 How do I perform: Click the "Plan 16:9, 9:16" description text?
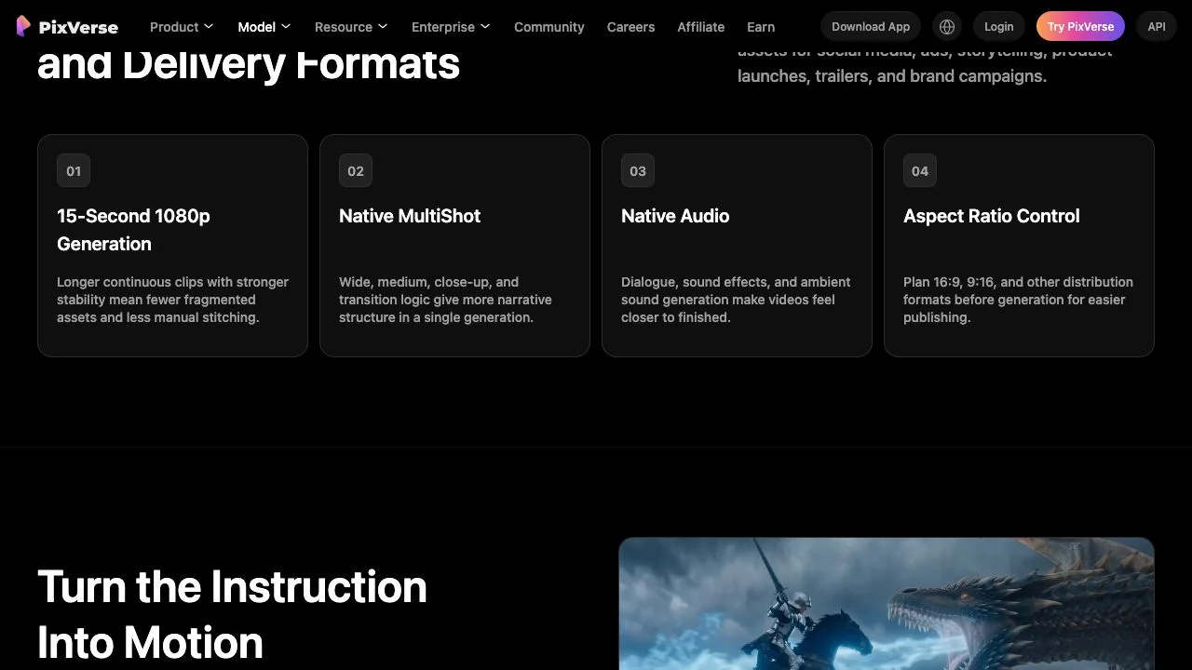[x=1018, y=300]
